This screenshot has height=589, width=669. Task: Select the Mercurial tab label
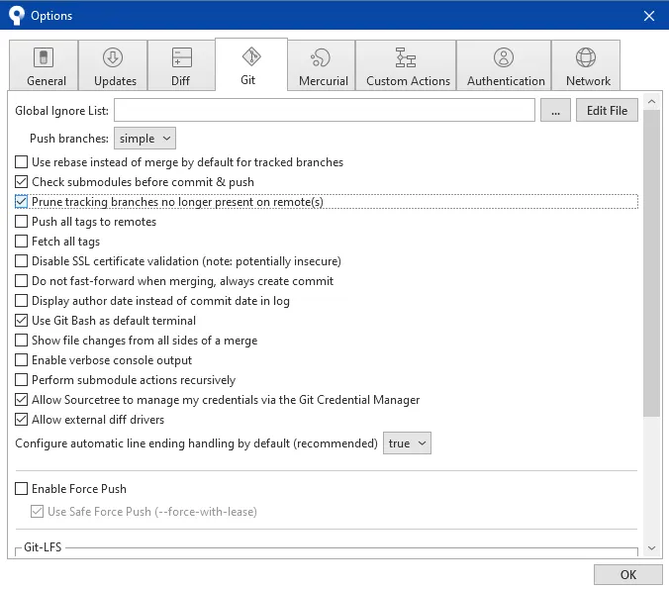[x=324, y=81]
